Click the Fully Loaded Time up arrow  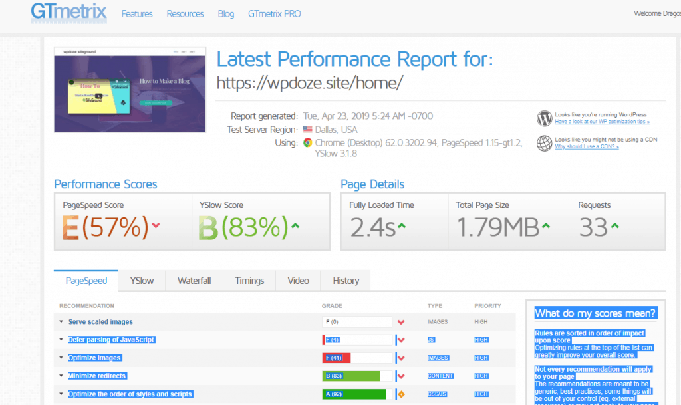(402, 225)
